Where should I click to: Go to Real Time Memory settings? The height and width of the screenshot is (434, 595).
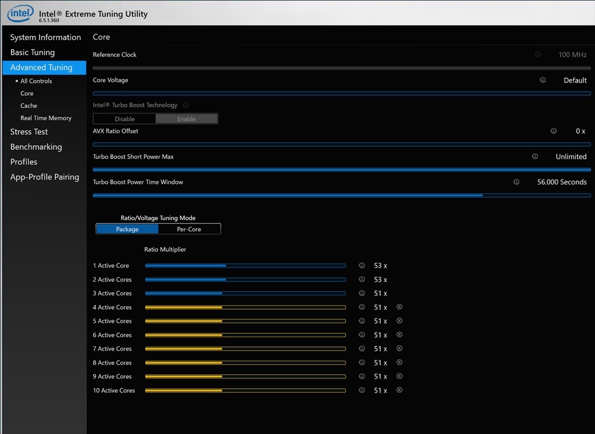pyautogui.click(x=46, y=118)
